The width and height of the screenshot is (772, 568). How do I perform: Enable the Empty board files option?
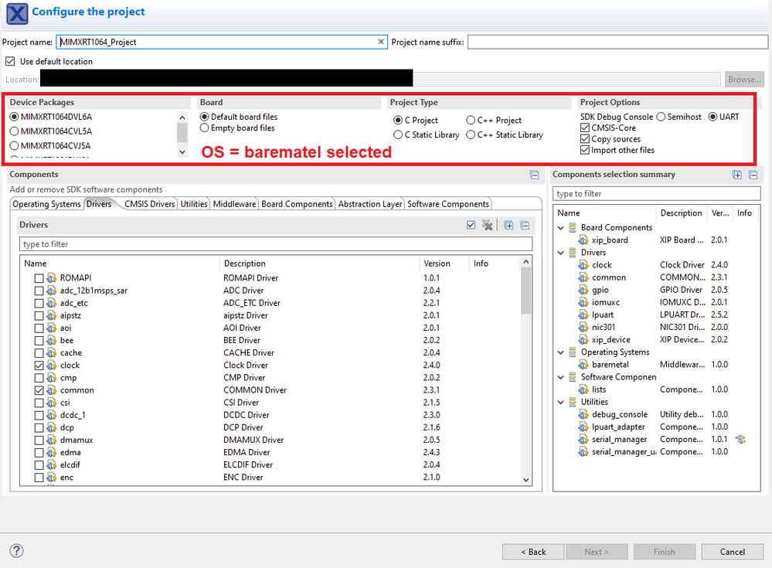[x=203, y=128]
